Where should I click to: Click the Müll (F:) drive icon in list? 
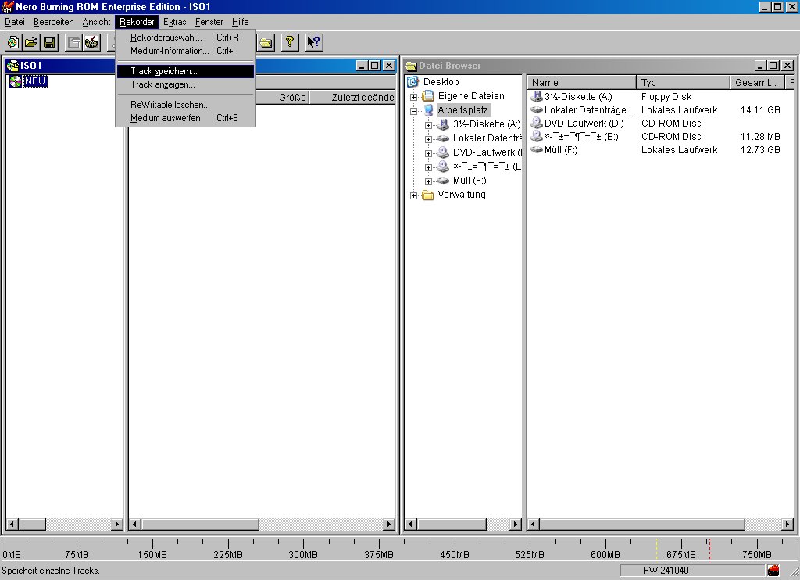coord(536,149)
